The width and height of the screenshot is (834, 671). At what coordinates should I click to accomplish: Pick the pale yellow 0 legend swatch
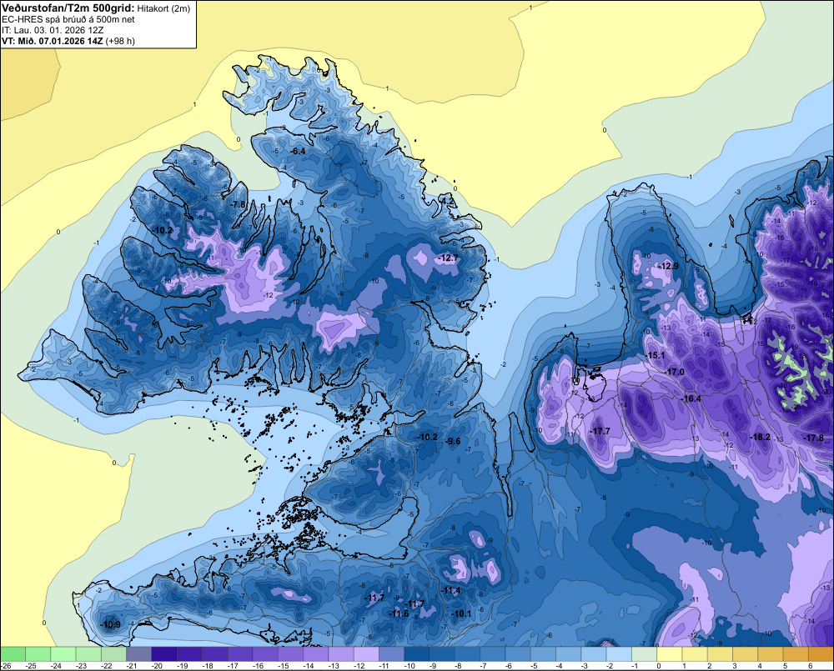(x=670, y=653)
